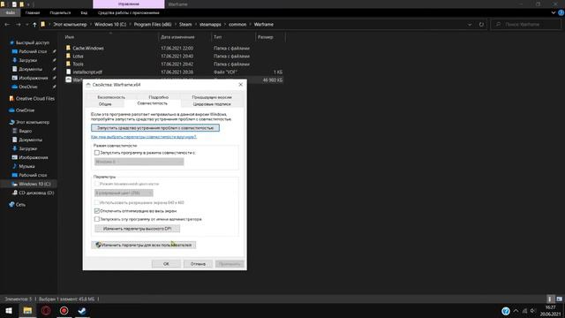Open Средства работы с приложениями tab
Viewport: 565px width, 318px height.
click(128, 12)
